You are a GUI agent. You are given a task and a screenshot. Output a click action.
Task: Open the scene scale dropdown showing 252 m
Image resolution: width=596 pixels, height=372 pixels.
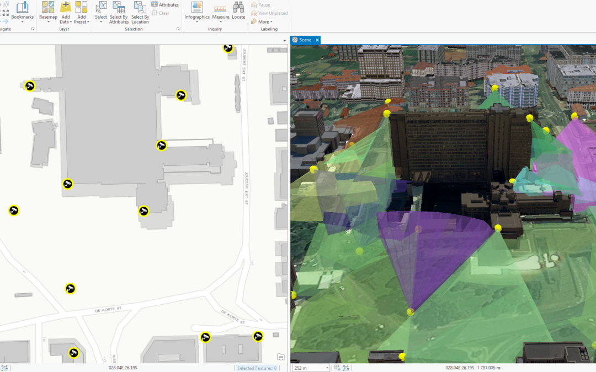point(327,368)
